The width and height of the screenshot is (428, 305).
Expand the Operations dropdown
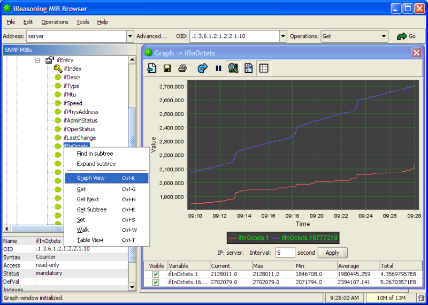[x=384, y=36]
